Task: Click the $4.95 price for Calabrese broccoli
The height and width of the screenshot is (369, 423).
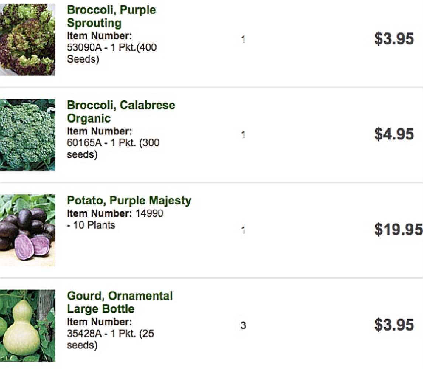Action: pos(394,134)
